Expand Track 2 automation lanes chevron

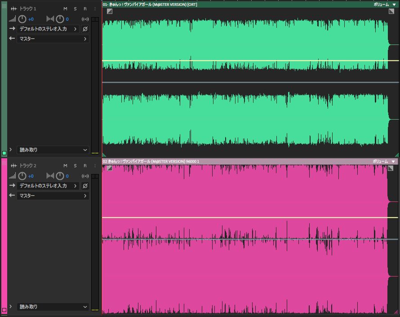(x=10, y=307)
